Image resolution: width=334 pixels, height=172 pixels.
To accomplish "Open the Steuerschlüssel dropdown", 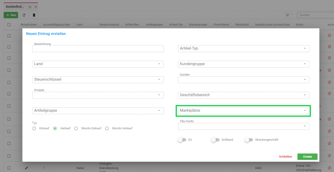I will coord(98,80).
